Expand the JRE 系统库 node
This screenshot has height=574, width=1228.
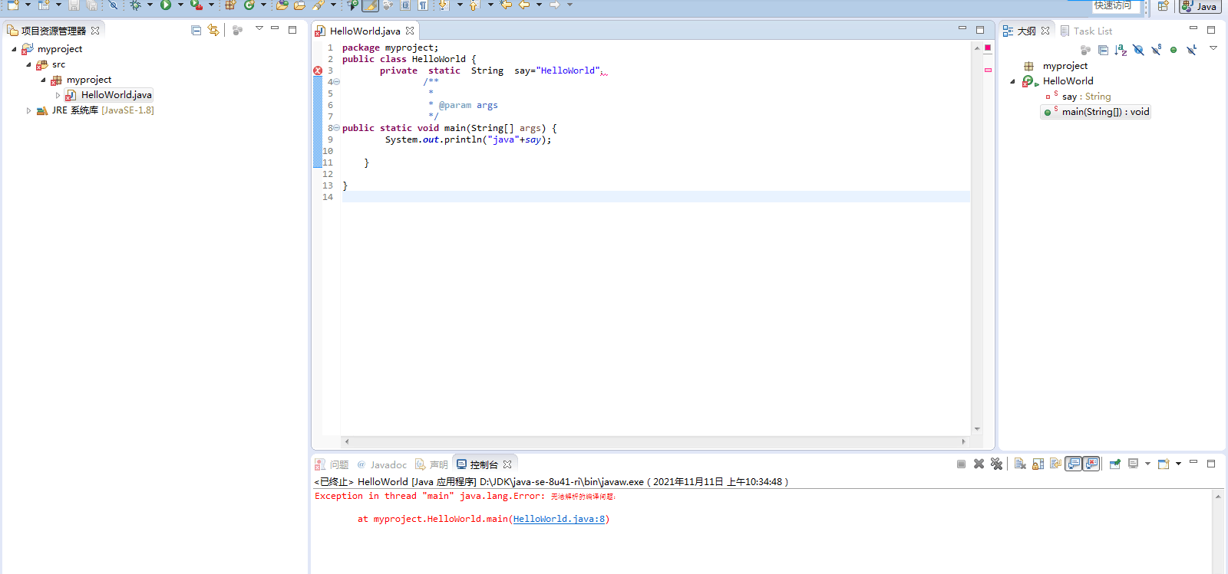click(x=28, y=110)
